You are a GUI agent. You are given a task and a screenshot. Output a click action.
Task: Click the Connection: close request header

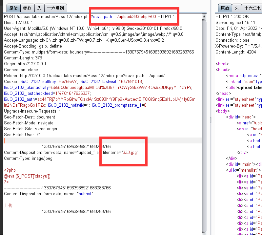point(21,70)
